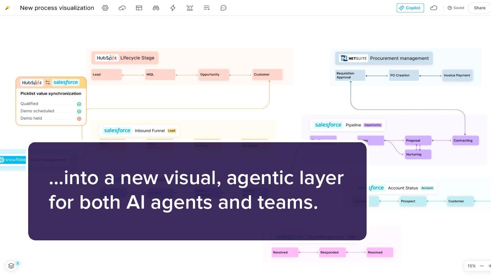
Task: Select the Received case node
Action: (x=285, y=252)
